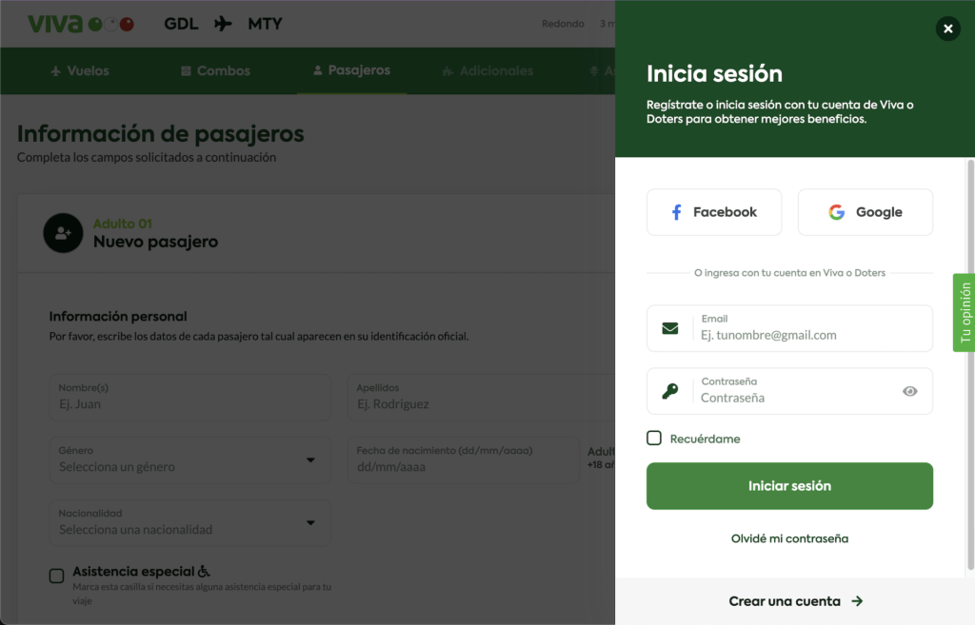Click the Apellidos input field
The image size is (975, 625).
(481, 397)
